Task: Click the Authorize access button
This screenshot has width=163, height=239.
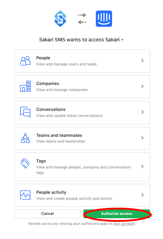Action: [x=117, y=214]
